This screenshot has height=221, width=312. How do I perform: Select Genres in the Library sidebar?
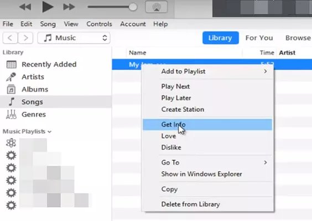[x=34, y=114]
